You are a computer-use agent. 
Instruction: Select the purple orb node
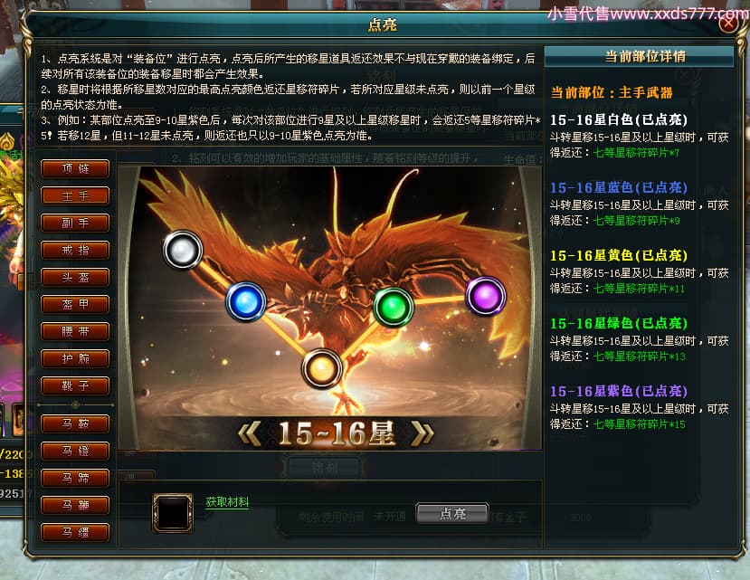coord(486,296)
